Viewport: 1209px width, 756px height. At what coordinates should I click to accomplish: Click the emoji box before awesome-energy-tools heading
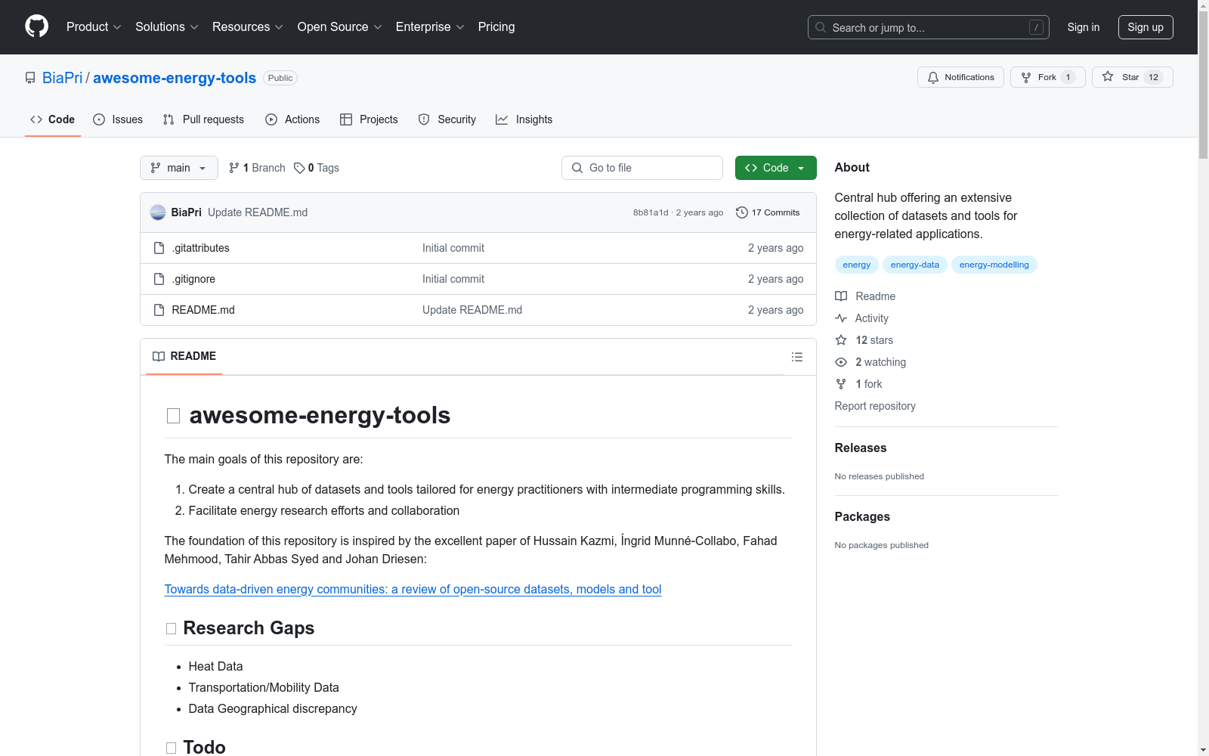[173, 416]
